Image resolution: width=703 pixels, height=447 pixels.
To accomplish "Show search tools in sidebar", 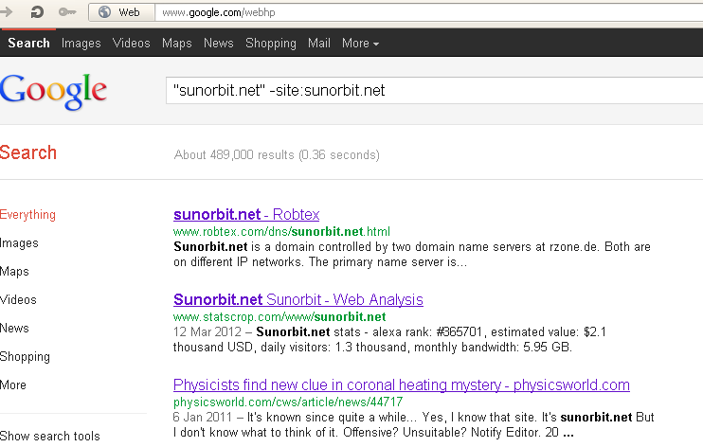I will point(50,436).
